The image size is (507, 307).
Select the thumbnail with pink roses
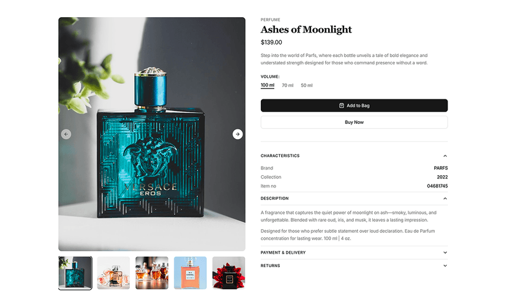113,273
